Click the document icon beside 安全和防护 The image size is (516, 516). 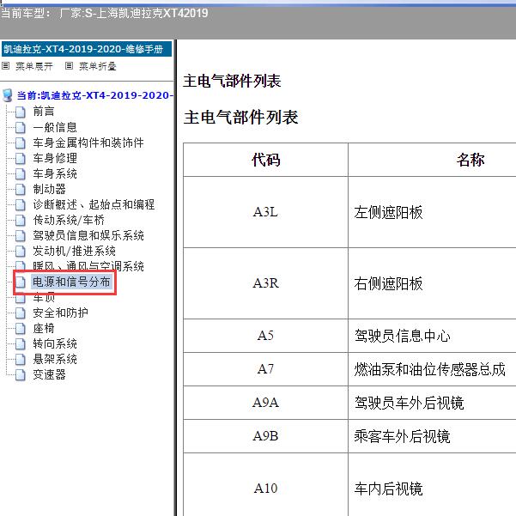tap(21, 313)
